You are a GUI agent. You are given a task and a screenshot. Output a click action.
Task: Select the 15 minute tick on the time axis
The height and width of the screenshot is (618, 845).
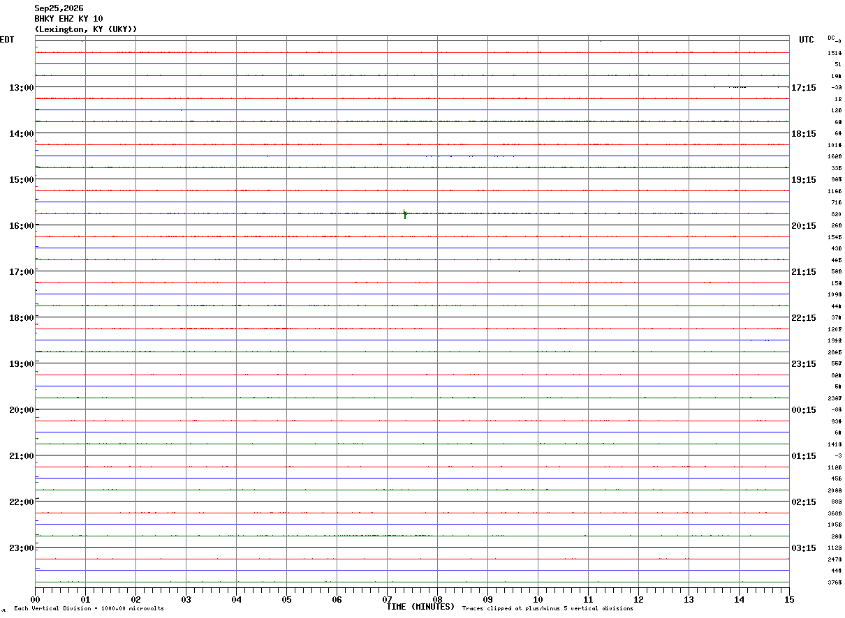[789, 599]
